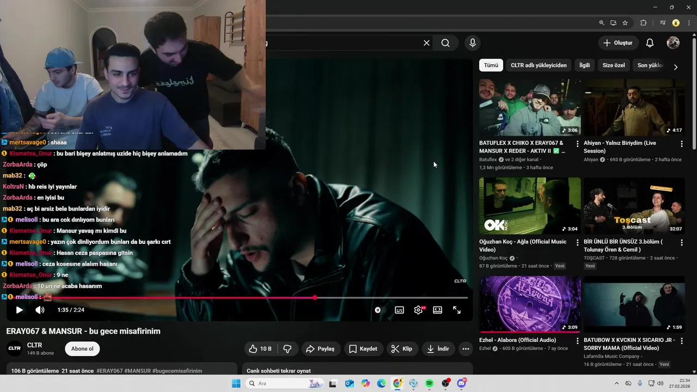697x392 pixels.
Task: Bookmark the page with the star icon
Action: [x=625, y=23]
